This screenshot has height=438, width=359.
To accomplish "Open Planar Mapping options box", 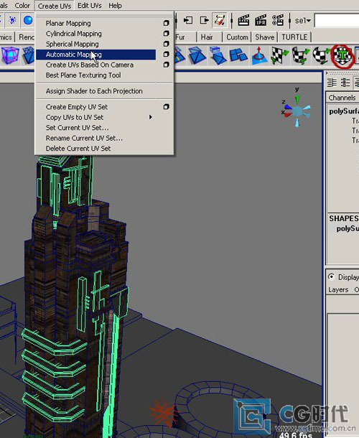I will click(167, 23).
